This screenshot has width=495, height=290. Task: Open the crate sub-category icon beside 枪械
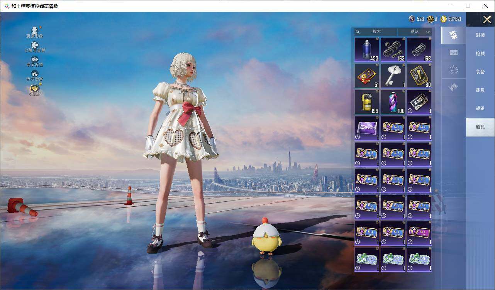tap(454, 53)
